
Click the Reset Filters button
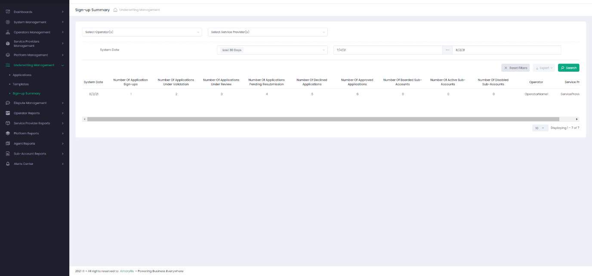pos(515,68)
